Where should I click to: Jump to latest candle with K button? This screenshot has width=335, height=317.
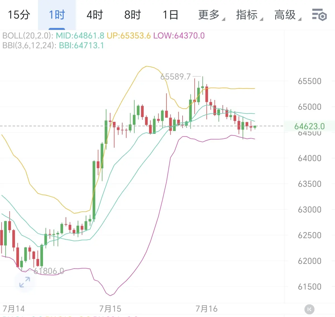tap(309, 309)
